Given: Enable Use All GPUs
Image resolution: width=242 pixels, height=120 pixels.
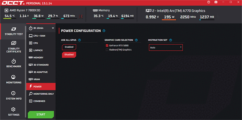Looking at the screenshot, I should [x=69, y=47].
